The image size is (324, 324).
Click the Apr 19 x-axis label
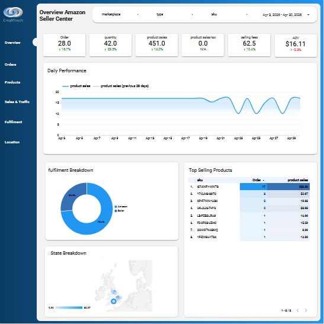click(x=203, y=138)
